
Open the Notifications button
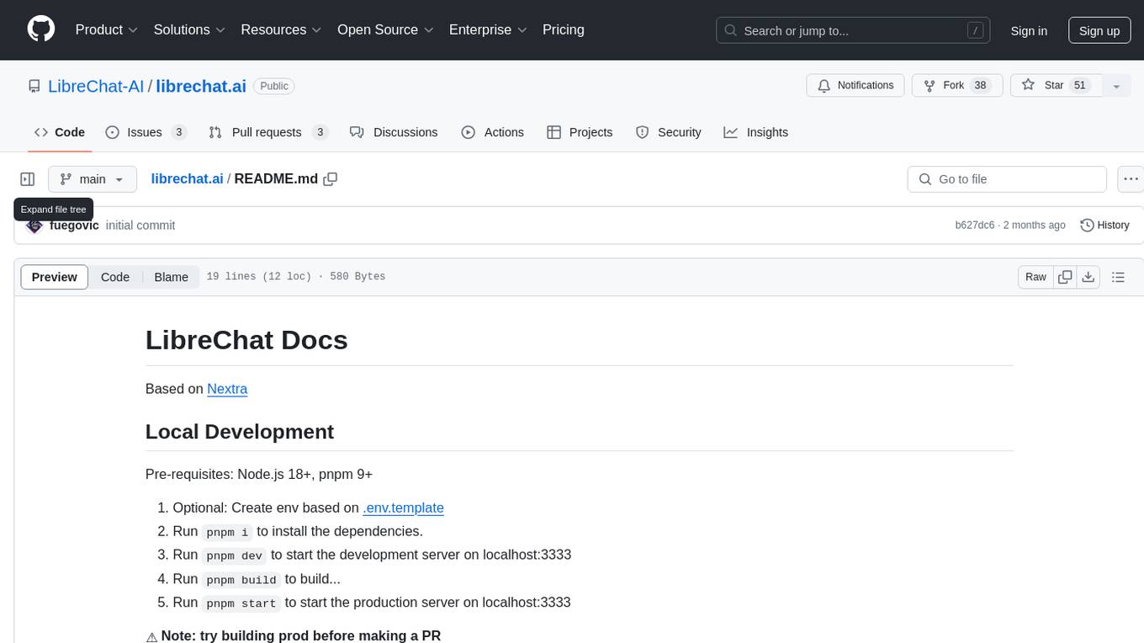point(855,86)
